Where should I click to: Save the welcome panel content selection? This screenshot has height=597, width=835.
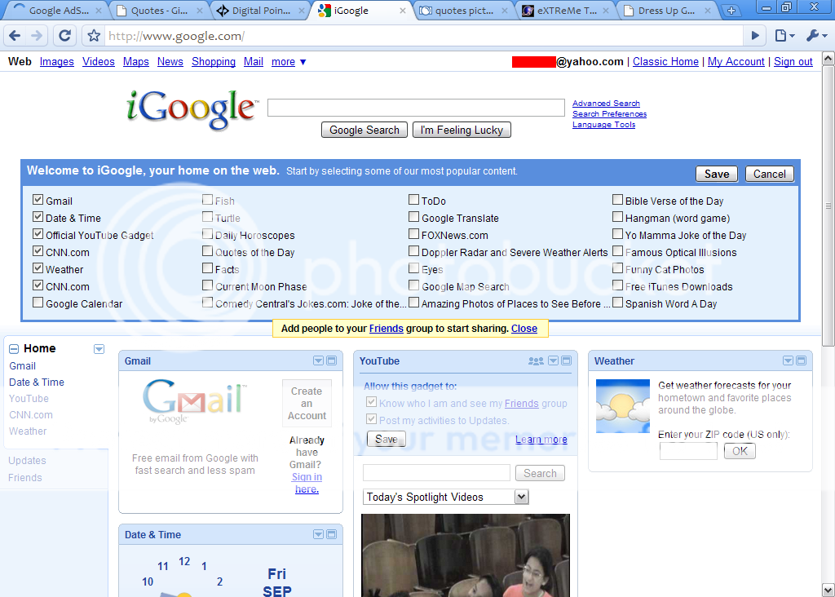(x=717, y=175)
